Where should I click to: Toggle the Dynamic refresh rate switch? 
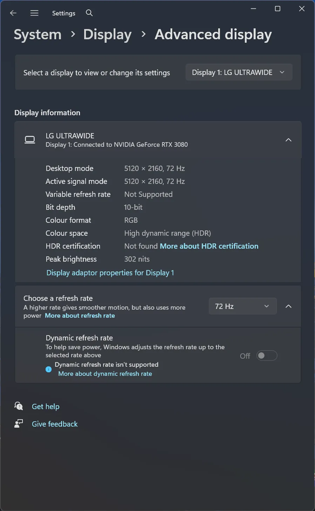click(x=267, y=356)
